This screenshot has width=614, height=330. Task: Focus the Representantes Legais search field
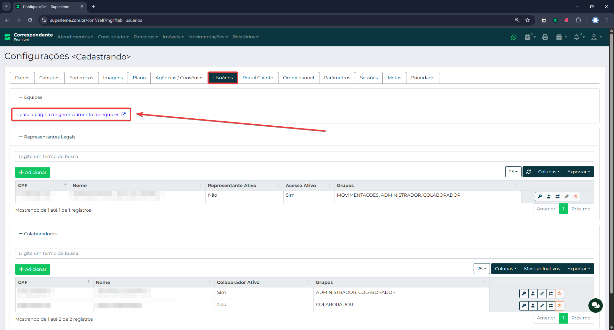(304, 156)
